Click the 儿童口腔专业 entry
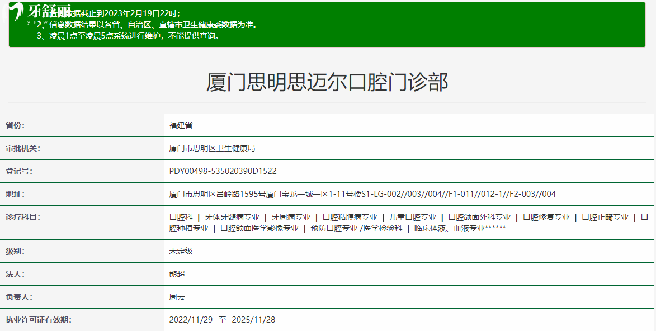This screenshot has width=656, height=331. [413, 217]
